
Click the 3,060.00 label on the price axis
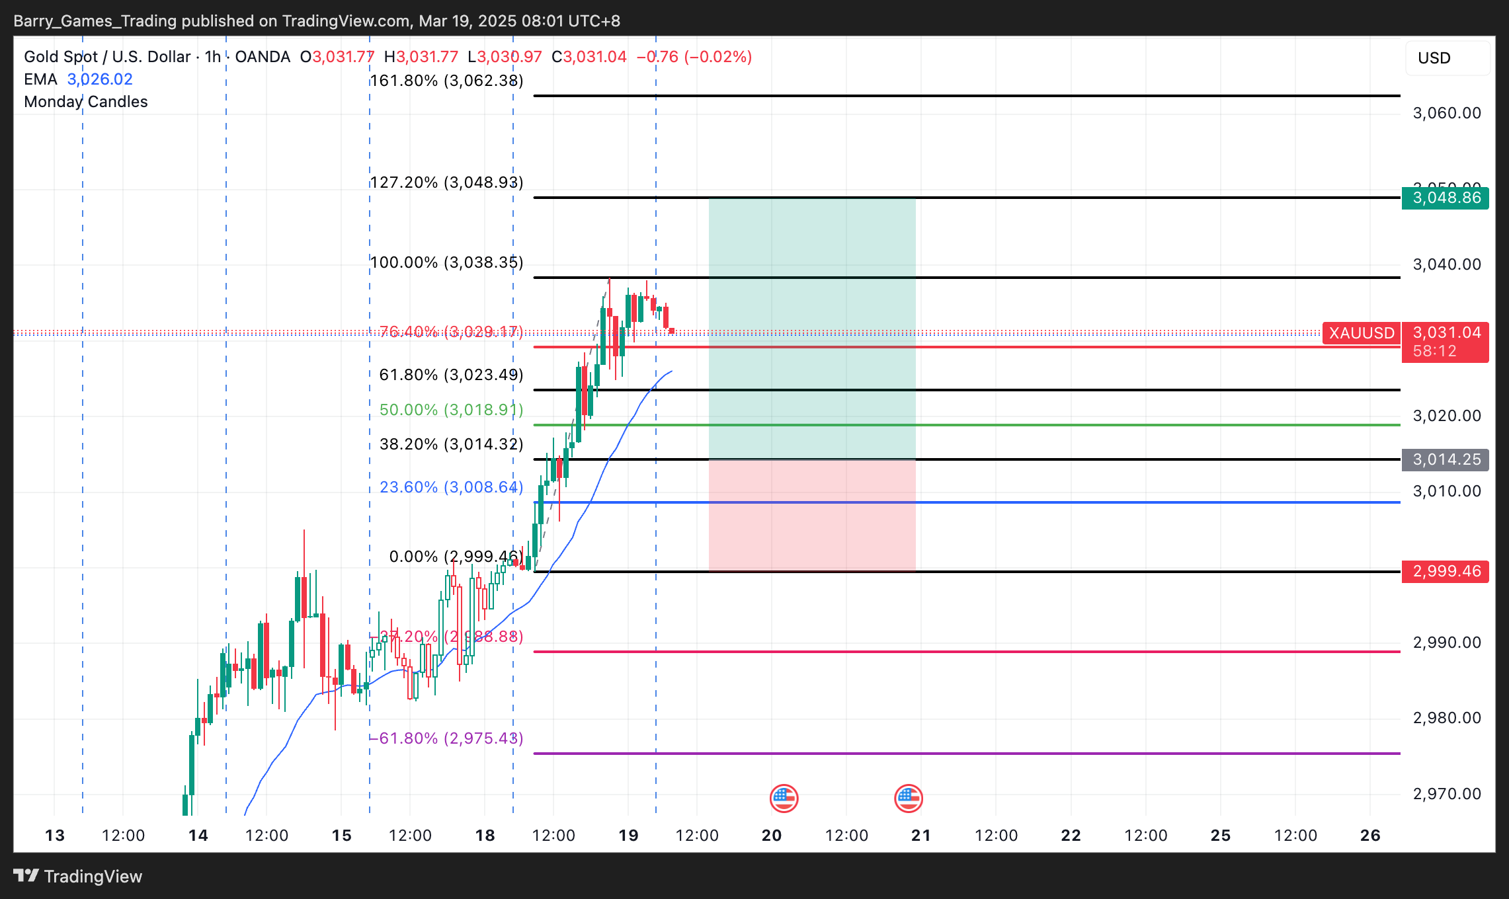pos(1446,113)
